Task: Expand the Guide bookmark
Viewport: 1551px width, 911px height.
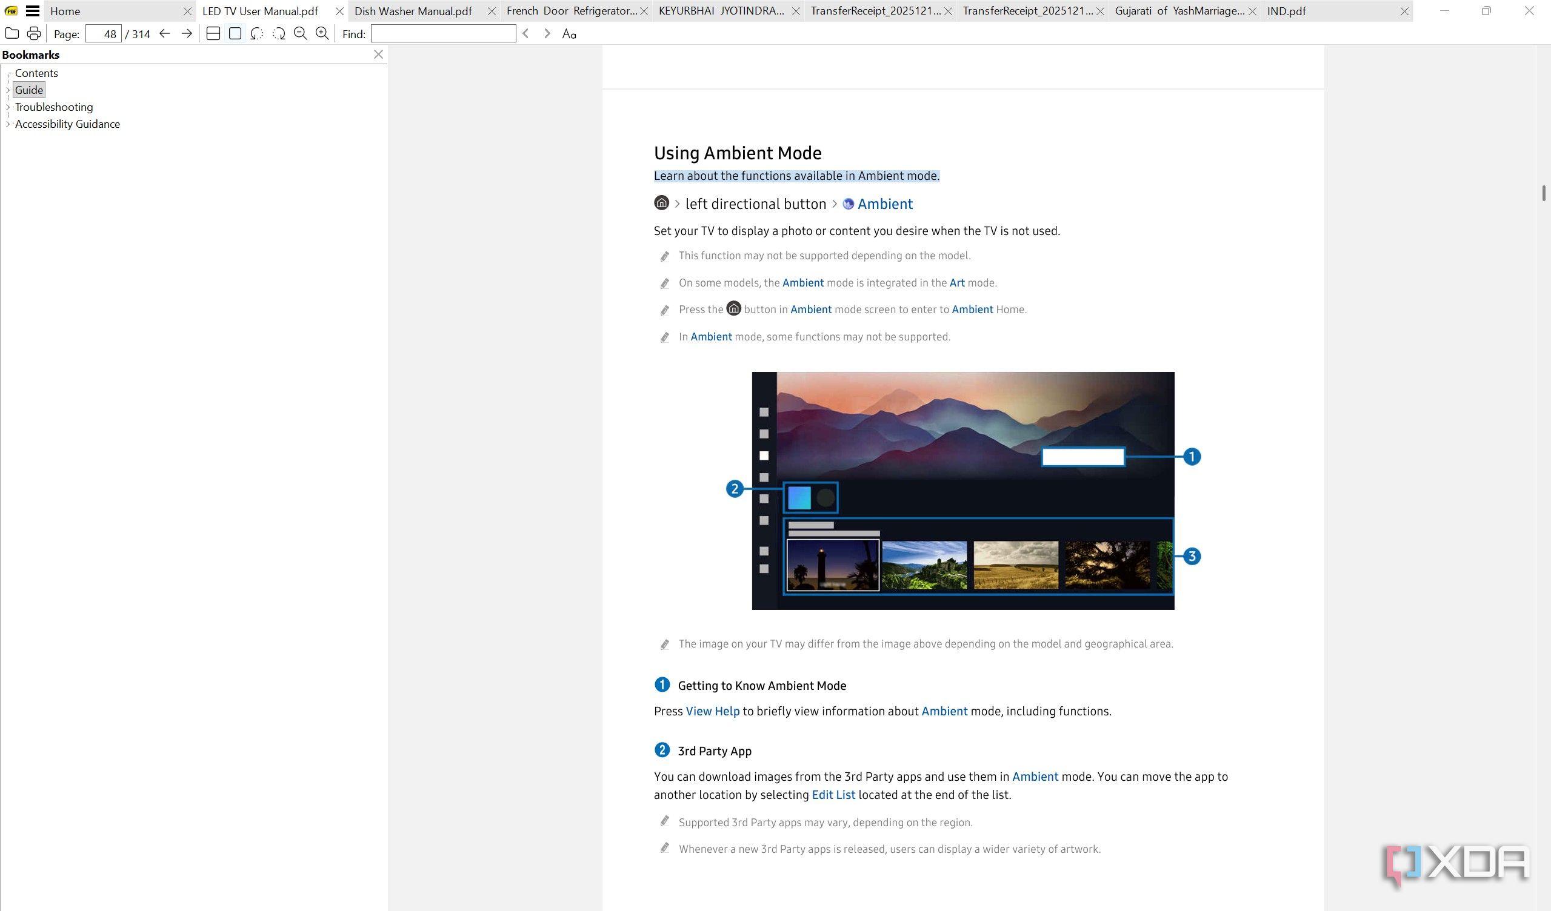Action: pyautogui.click(x=7, y=90)
